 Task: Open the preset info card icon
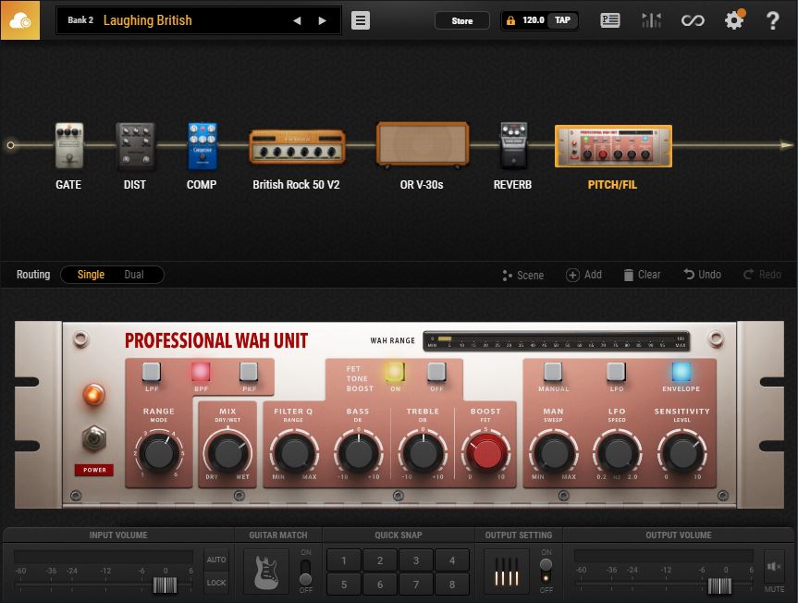pyautogui.click(x=610, y=19)
